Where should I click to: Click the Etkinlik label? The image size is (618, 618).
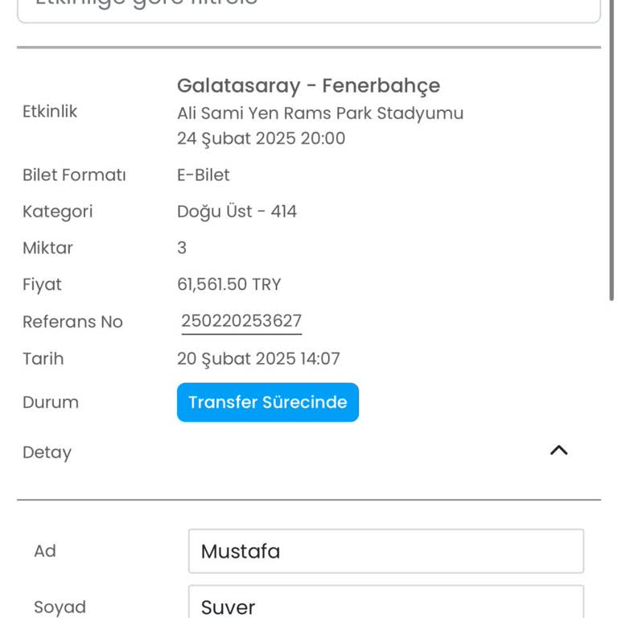[x=50, y=112]
